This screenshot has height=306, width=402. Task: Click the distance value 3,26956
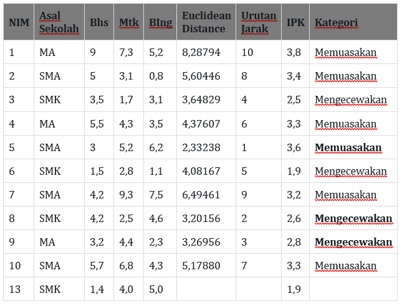[x=201, y=242]
